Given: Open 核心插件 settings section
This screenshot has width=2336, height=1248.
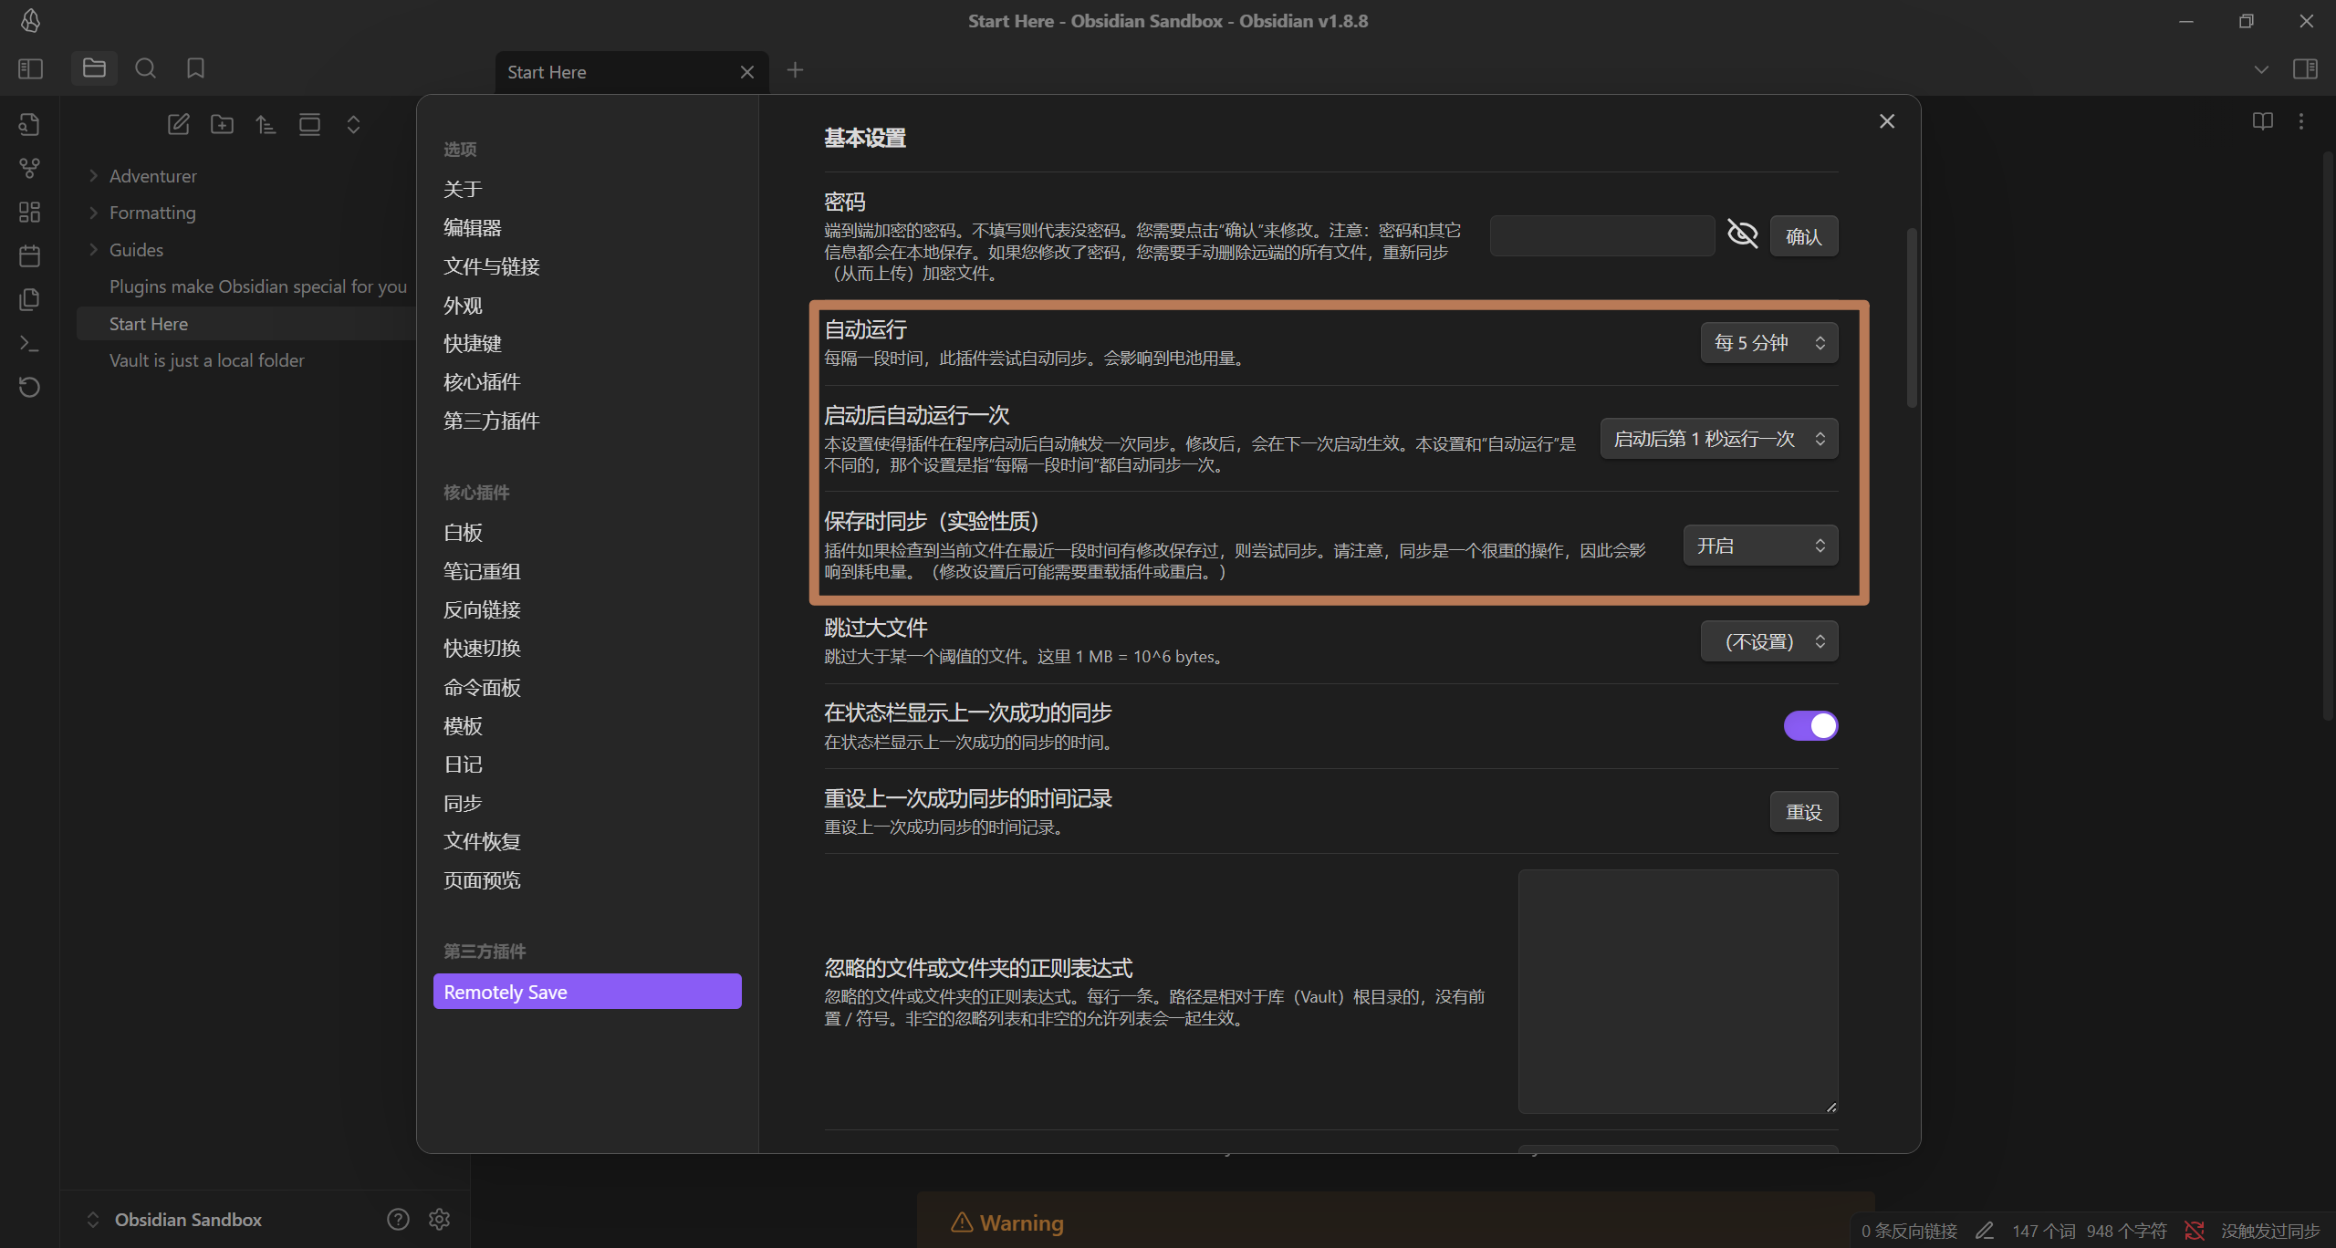Looking at the screenshot, I should (x=482, y=381).
